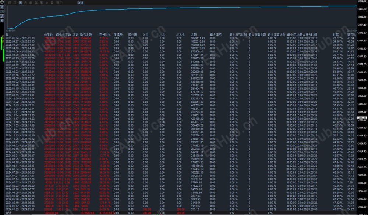Screen dimensions: 368x215
Task: Click the 入金 column header
Action: click(145, 34)
